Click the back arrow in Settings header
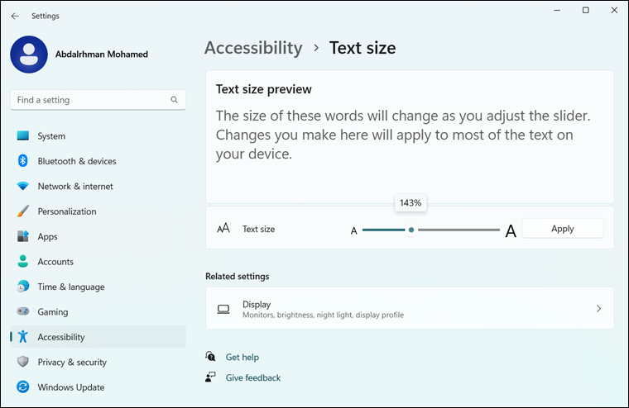The width and height of the screenshot is (629, 408). [15, 16]
